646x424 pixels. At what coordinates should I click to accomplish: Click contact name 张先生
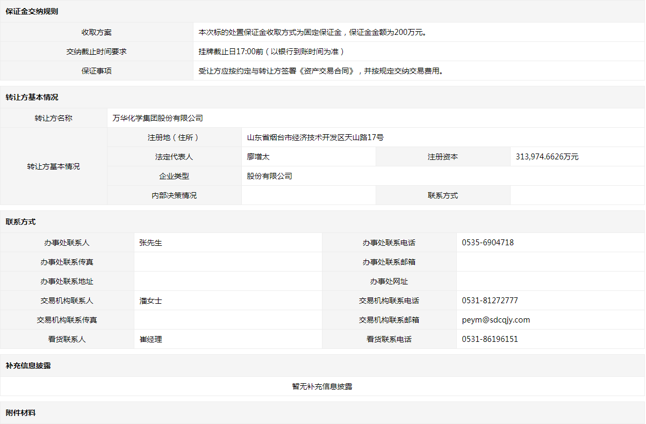pos(151,243)
